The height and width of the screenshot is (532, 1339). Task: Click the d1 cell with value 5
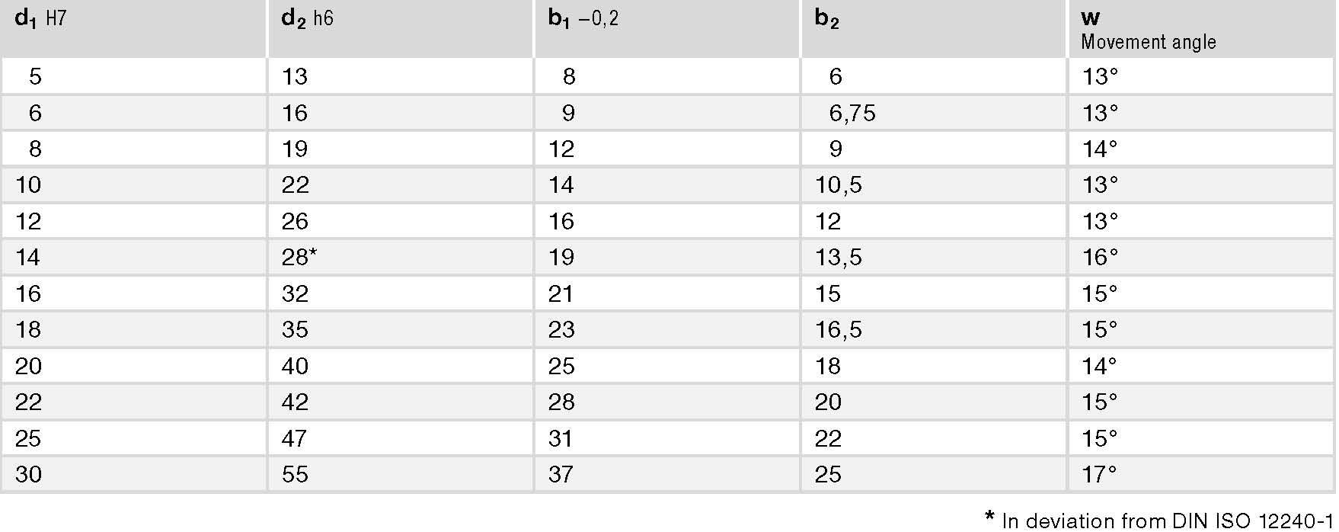[x=133, y=76]
